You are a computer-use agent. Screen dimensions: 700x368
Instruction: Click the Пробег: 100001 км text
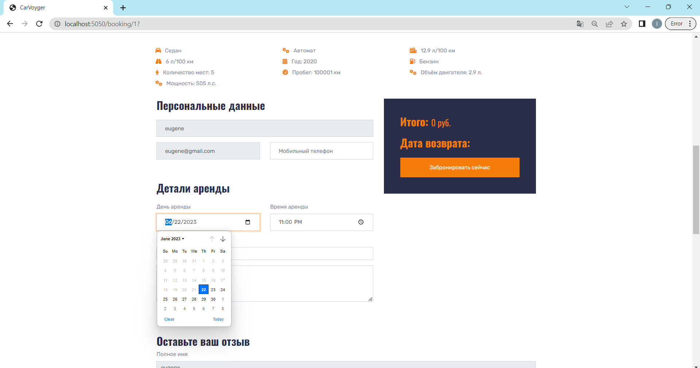(316, 72)
